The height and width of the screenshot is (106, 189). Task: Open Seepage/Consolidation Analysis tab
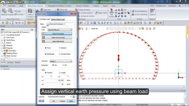[x=59, y=6]
